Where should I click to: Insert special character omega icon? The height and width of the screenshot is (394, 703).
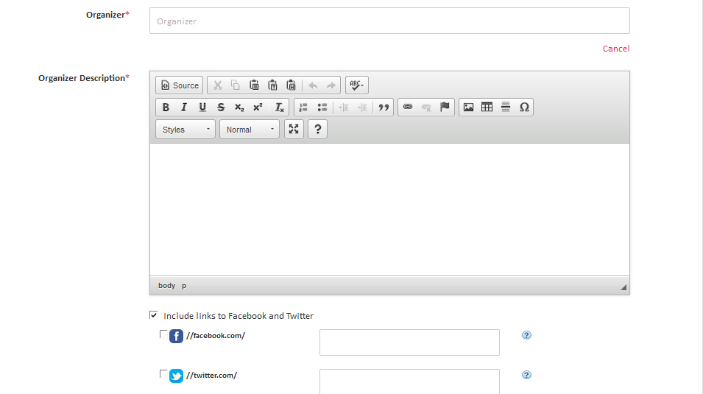click(x=524, y=108)
